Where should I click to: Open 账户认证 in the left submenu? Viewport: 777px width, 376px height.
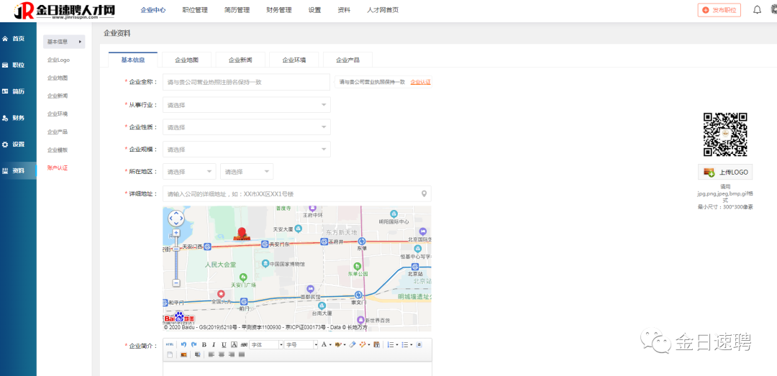(58, 168)
